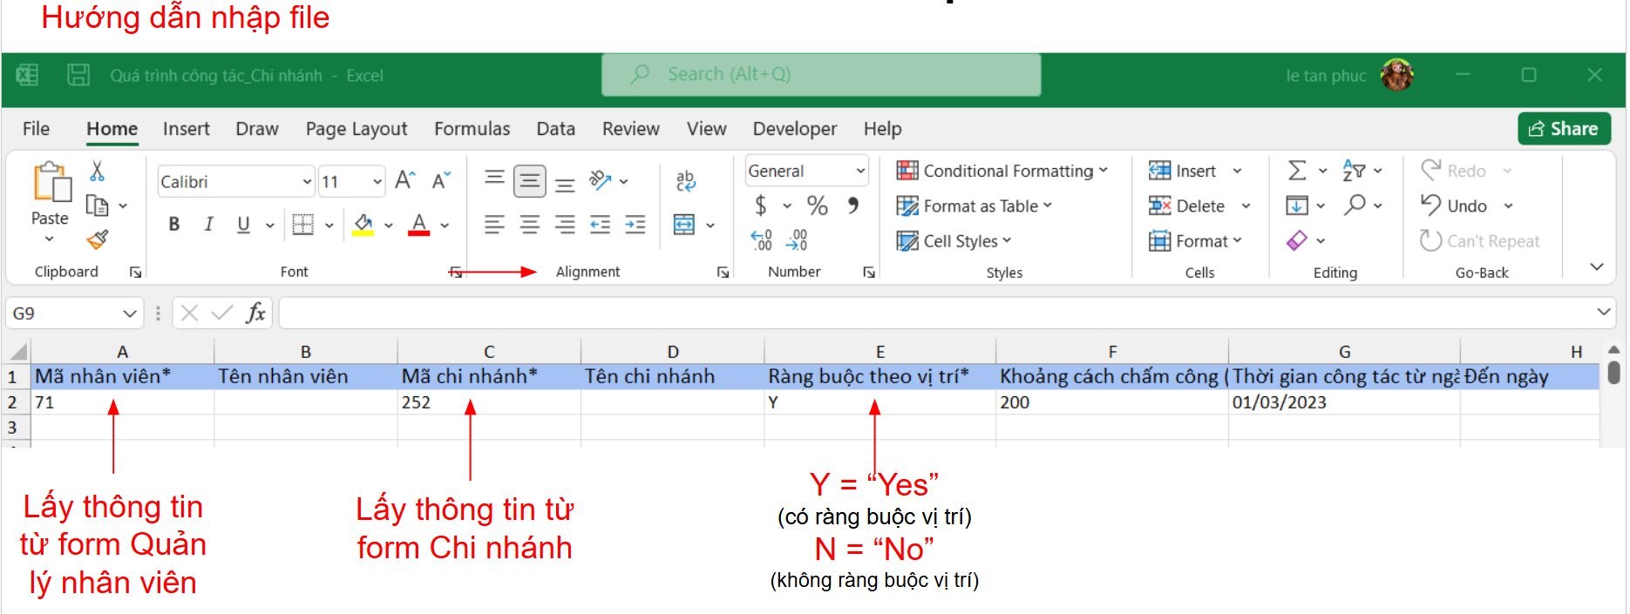
Task: Apply the yellow fill color
Action: pos(363,225)
